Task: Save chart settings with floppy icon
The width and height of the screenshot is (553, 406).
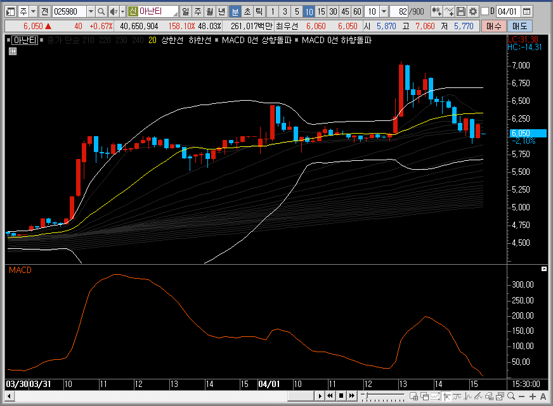Action: 461,11
